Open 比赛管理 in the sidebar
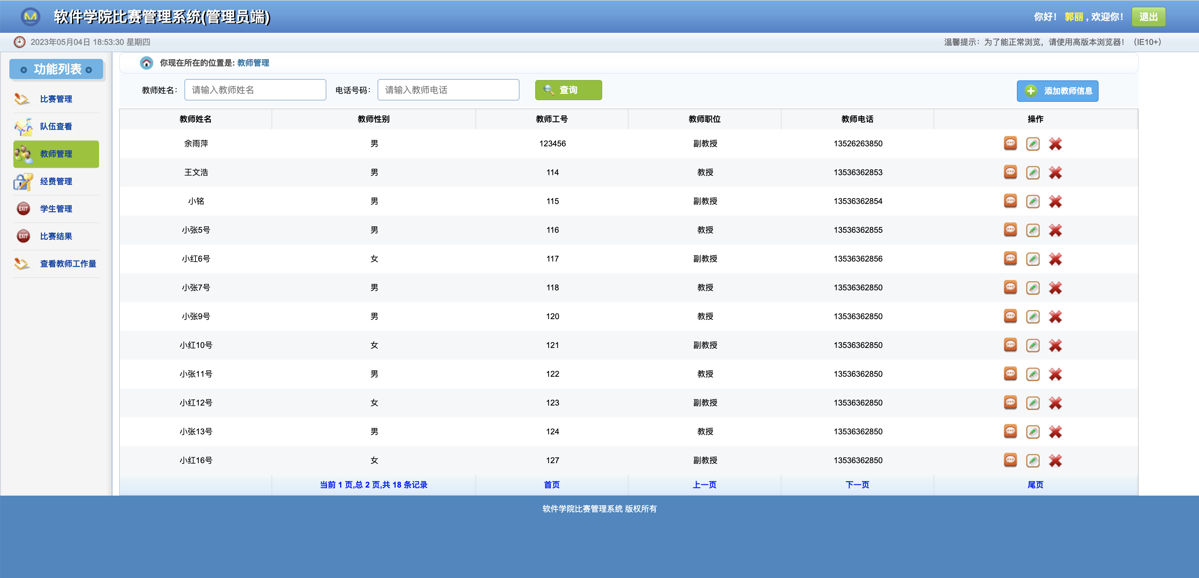This screenshot has width=1199, height=578. coord(56,99)
